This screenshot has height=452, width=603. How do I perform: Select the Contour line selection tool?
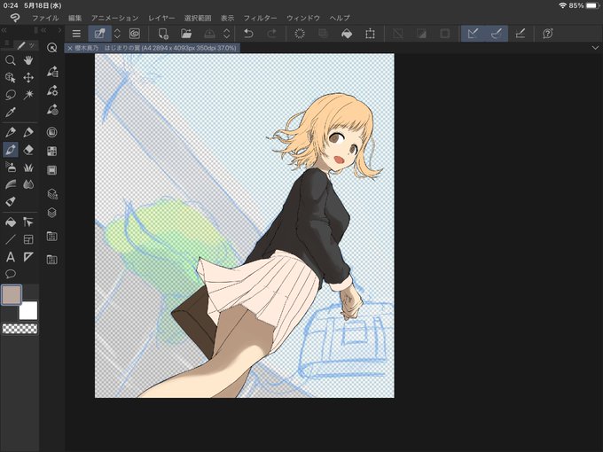point(28,222)
